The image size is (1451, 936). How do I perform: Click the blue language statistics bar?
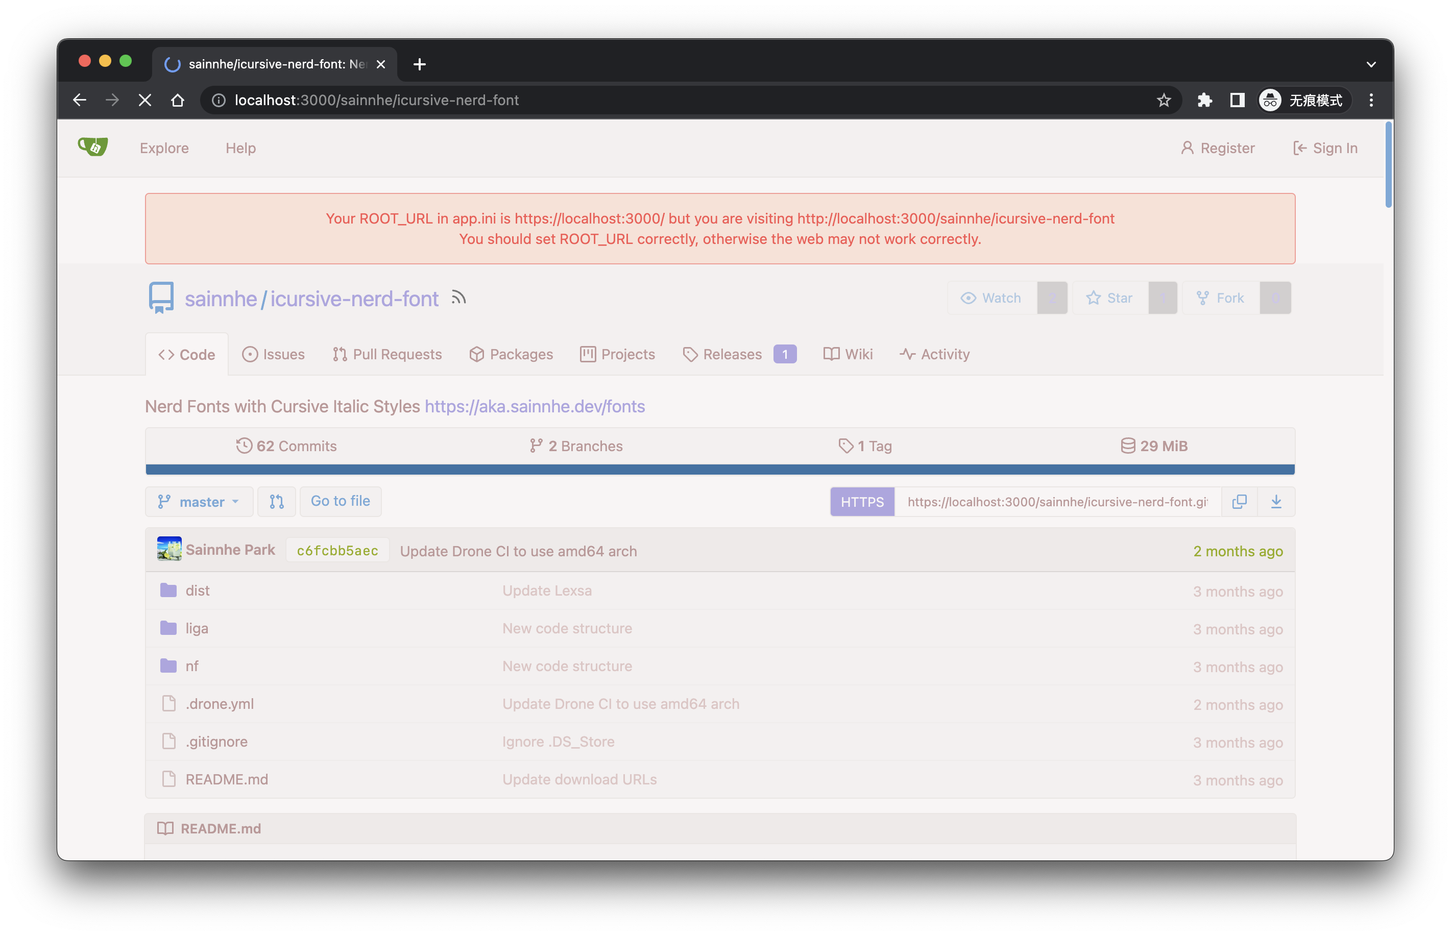pos(720,469)
